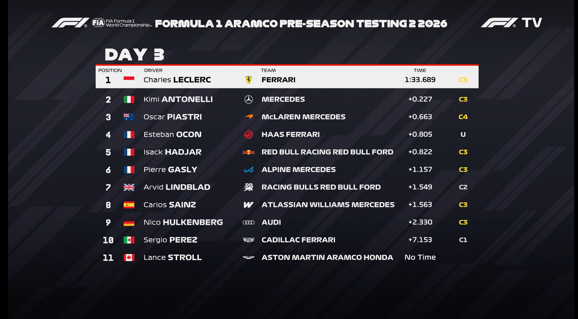Click the Atlassian Williams Mercedes team name

click(x=328, y=205)
